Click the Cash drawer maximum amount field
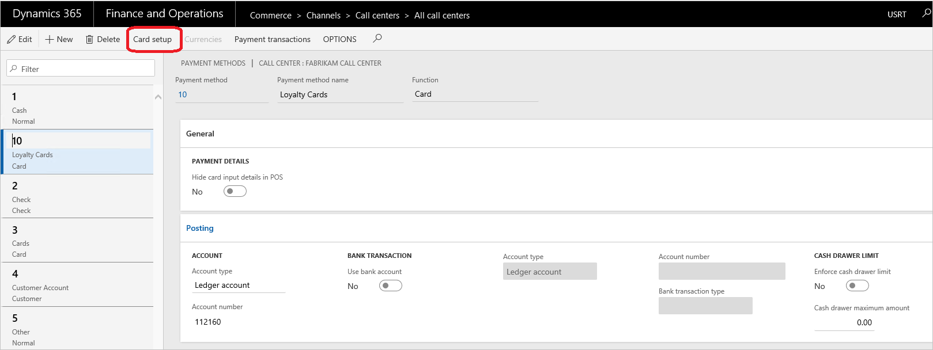This screenshot has width=933, height=350. pyautogui.click(x=844, y=322)
